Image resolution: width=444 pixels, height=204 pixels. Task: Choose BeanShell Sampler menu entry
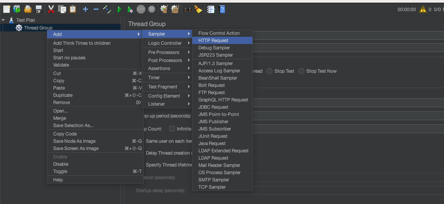[222, 78]
